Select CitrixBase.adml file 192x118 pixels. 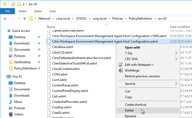point(63,47)
